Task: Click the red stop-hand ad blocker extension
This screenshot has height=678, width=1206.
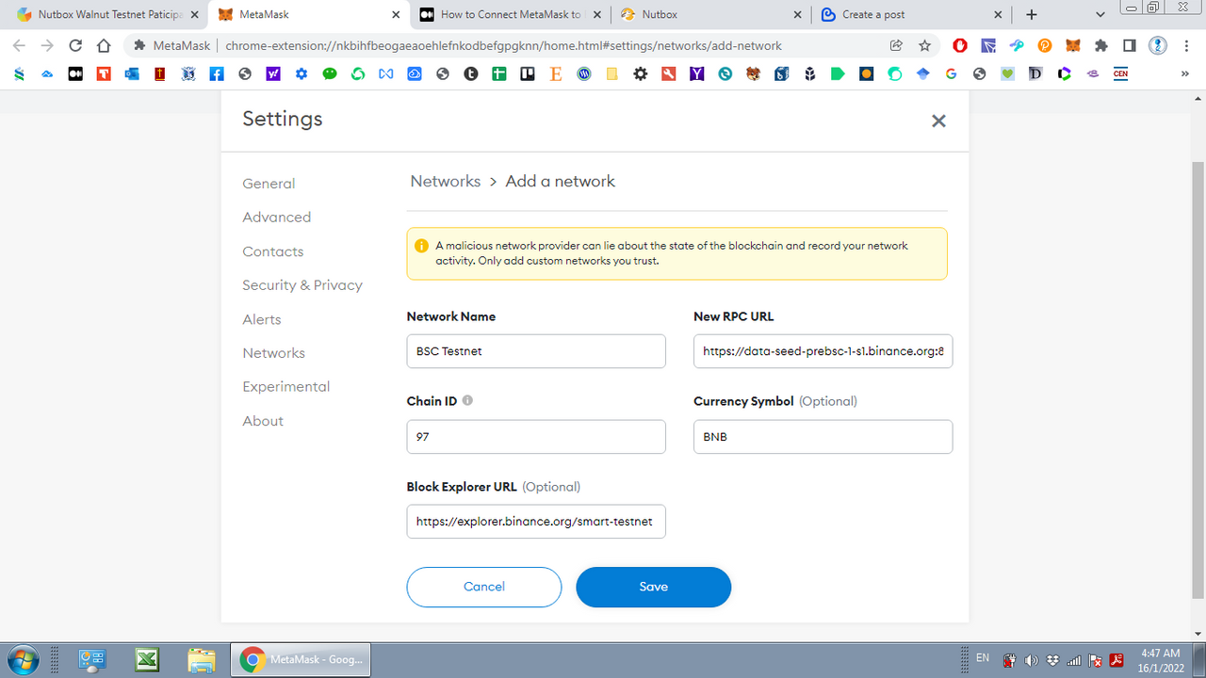Action: tap(960, 45)
